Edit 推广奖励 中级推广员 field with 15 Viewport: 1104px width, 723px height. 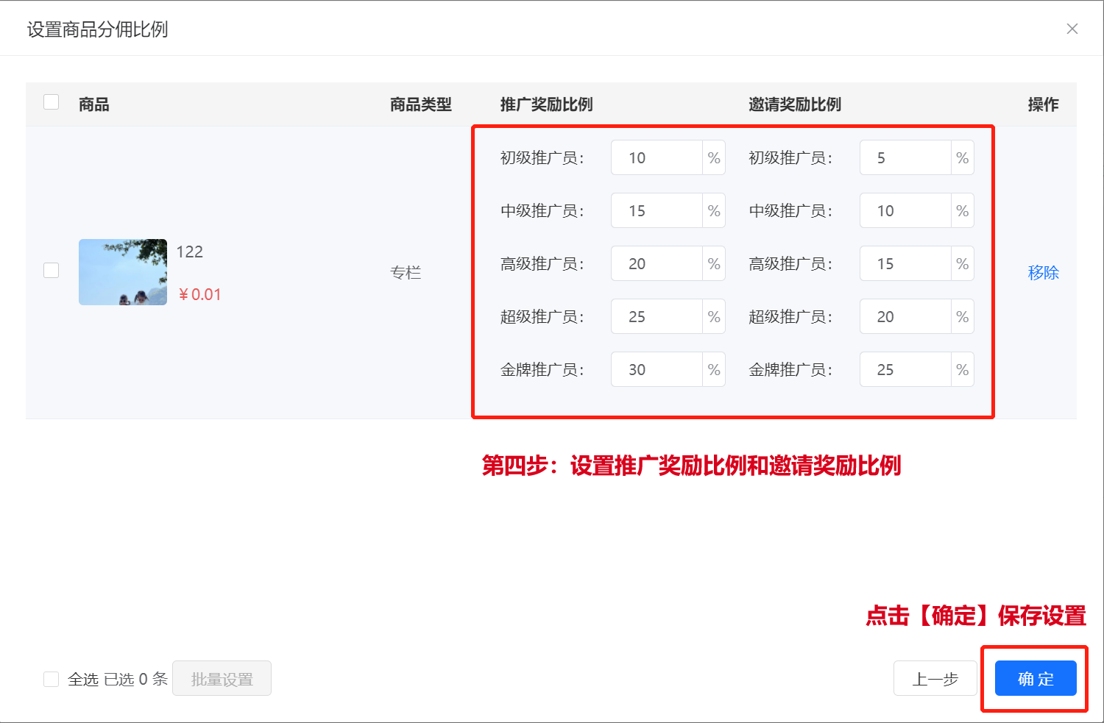click(x=657, y=210)
